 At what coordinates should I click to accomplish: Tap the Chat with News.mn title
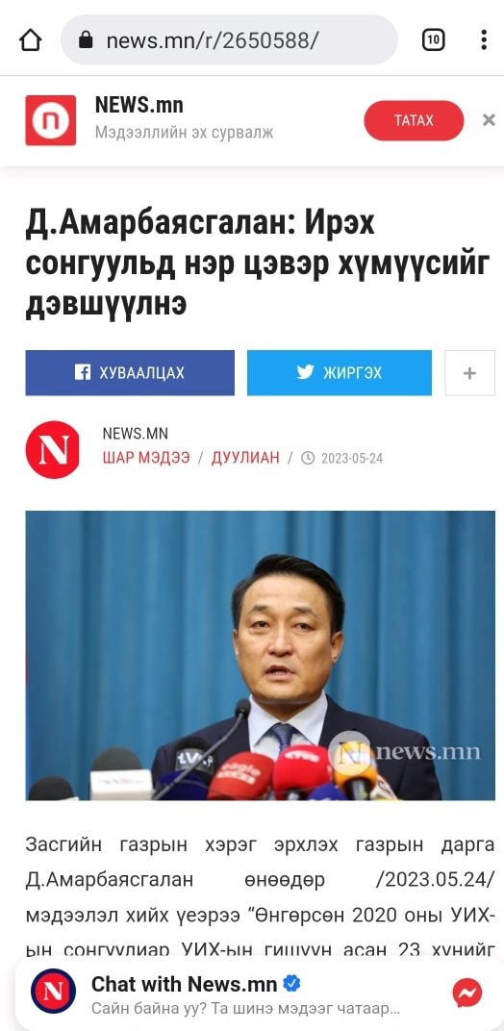(x=185, y=984)
